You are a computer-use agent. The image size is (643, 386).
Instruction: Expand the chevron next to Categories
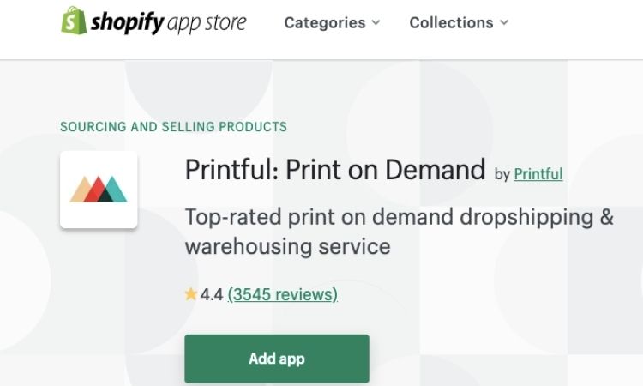click(376, 23)
